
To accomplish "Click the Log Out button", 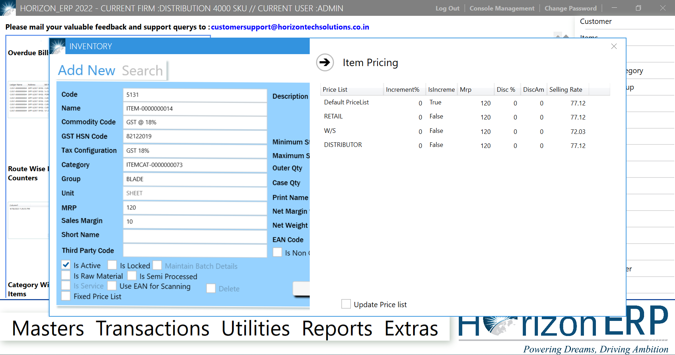I will [447, 8].
